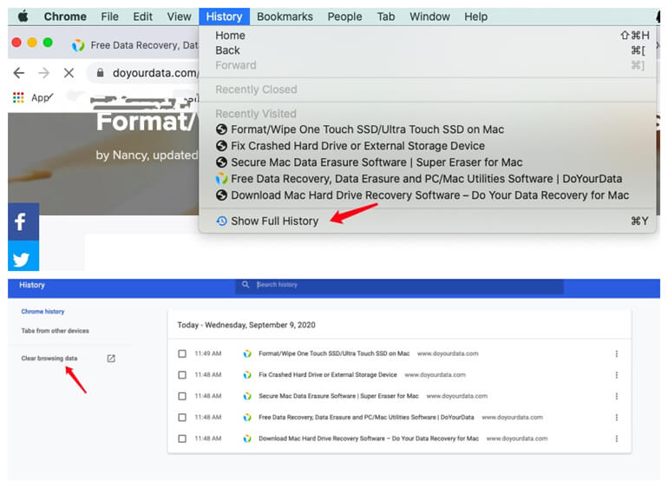Select Show Full History menu item
Screen dimensions: 668x488
coord(274,221)
